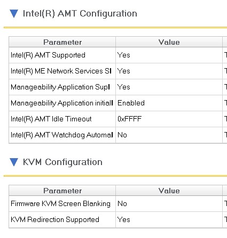Collapse the KVM Configuration section

point(14,162)
